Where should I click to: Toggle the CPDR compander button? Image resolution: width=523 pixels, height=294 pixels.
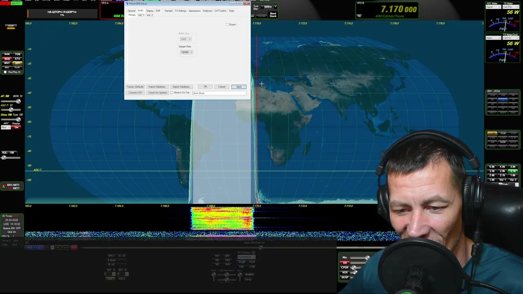(345, 267)
